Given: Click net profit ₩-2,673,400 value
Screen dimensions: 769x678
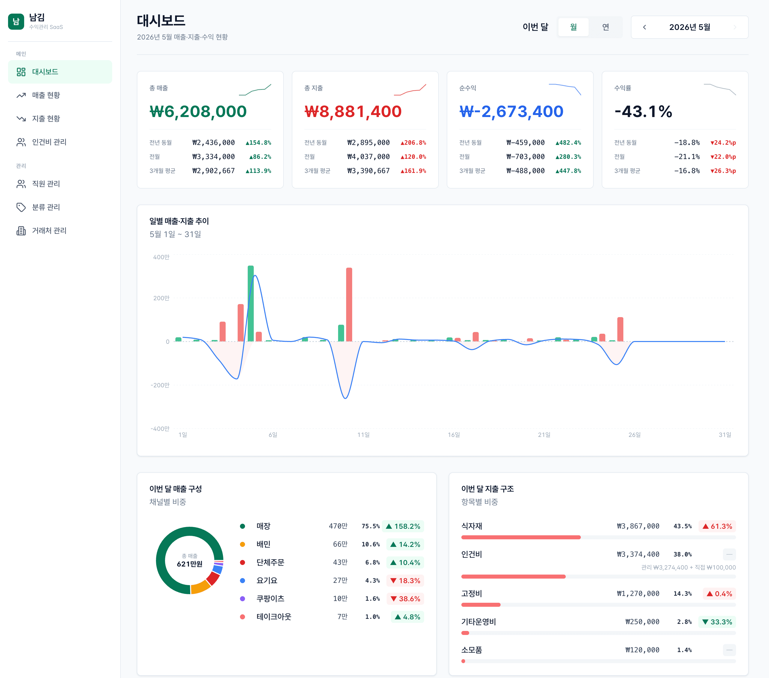Looking at the screenshot, I should coord(511,111).
